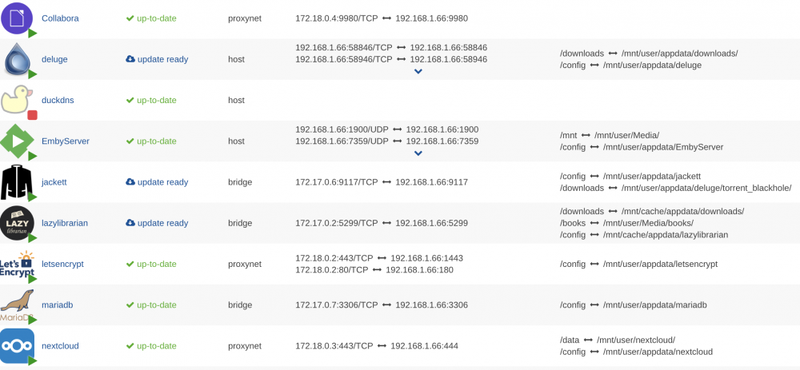Click the red stopped indicator on duckdns

tap(32, 114)
